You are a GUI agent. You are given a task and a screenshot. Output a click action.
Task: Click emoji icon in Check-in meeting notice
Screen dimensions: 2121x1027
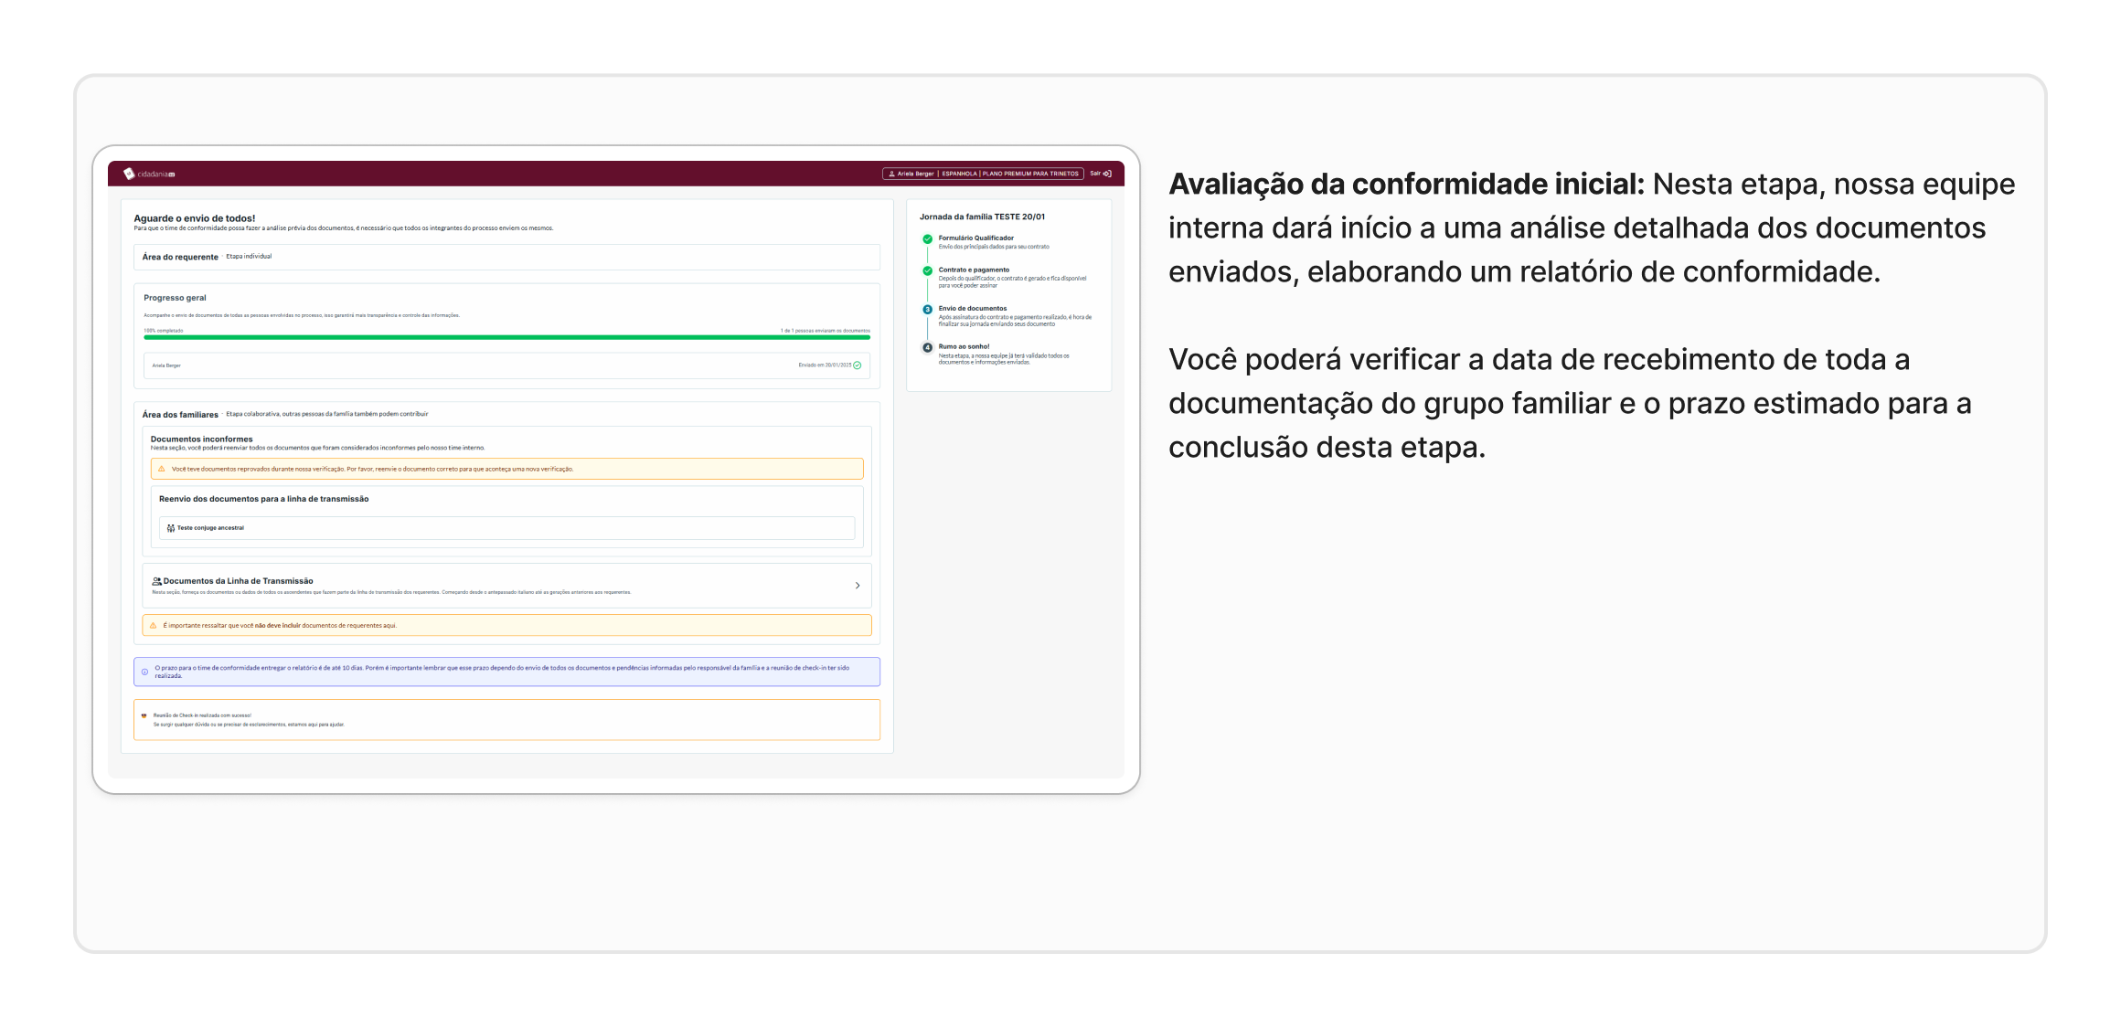(x=144, y=715)
